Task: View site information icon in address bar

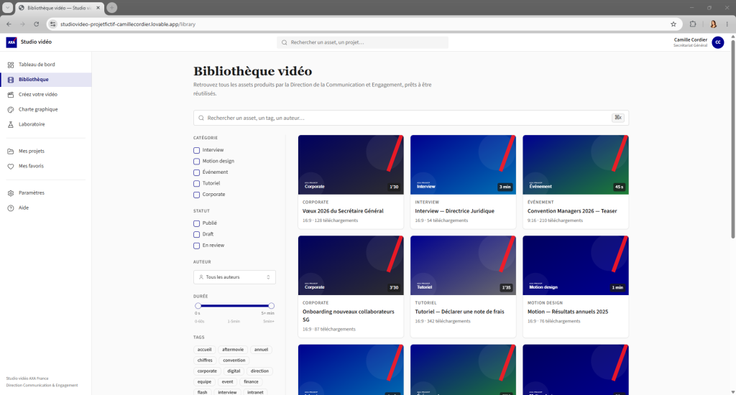Action: pos(53,24)
